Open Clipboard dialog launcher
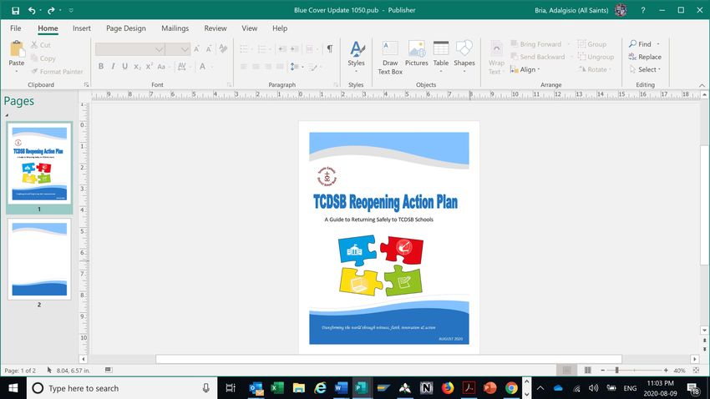Viewport: 710px width, 399px height. (x=86, y=84)
